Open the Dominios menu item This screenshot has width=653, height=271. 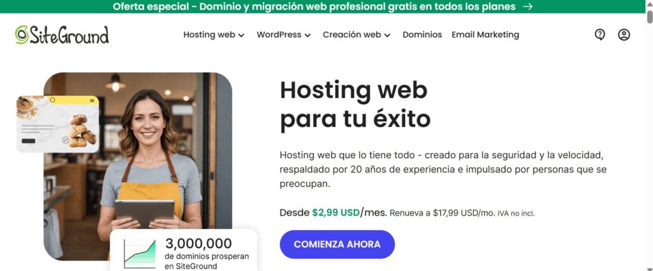[422, 34]
